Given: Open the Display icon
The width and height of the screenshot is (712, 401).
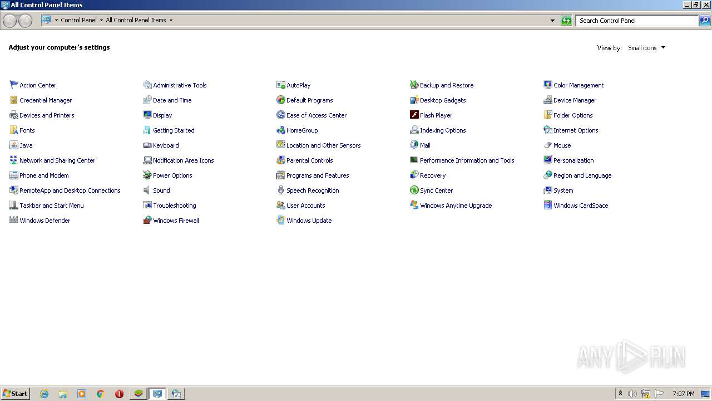Looking at the screenshot, I should 147,115.
